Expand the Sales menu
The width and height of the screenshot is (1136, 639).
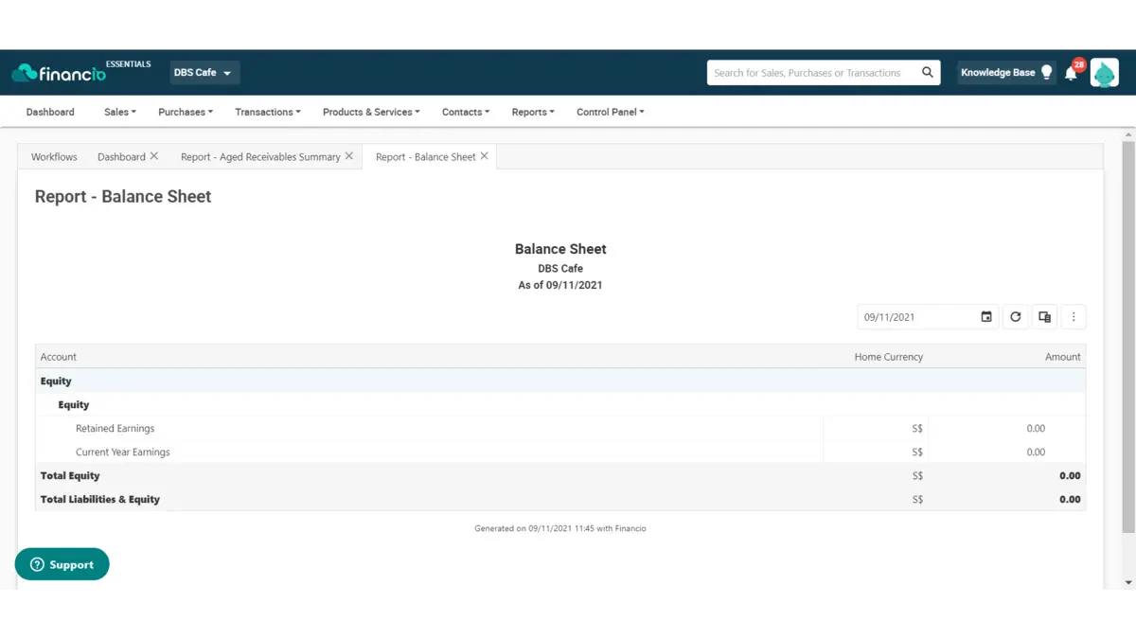[x=120, y=112]
